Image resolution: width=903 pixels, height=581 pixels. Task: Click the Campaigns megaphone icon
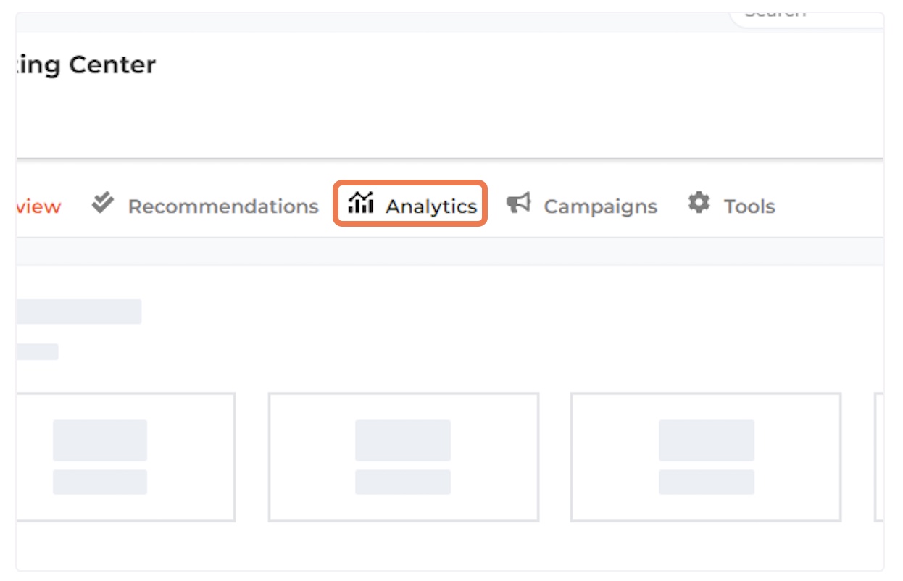[518, 204]
